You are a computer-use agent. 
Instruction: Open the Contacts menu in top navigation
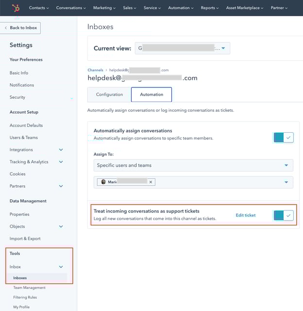(x=39, y=8)
